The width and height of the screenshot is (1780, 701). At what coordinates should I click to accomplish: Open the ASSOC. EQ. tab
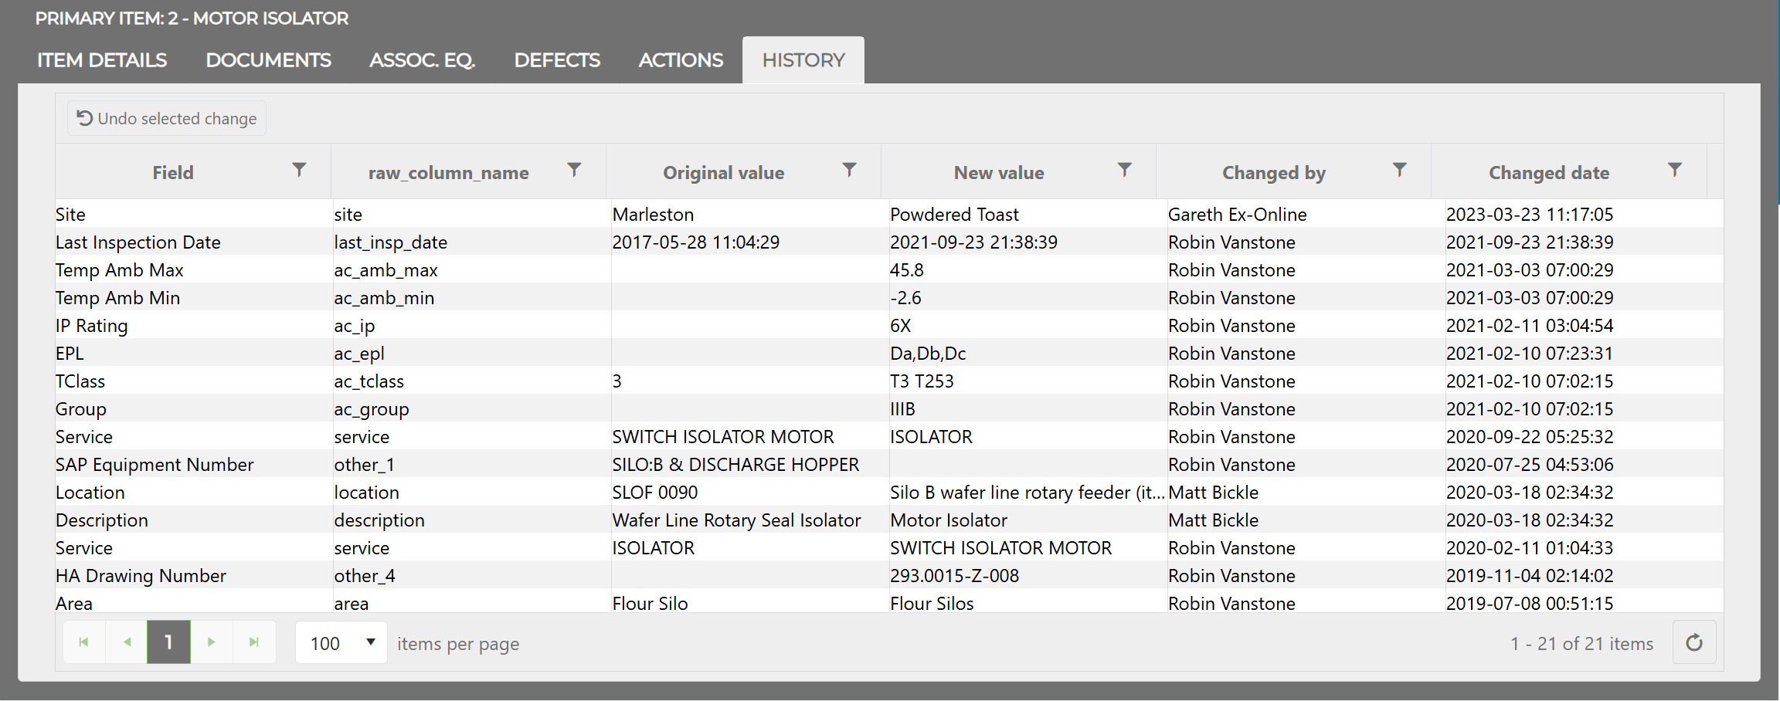click(423, 60)
